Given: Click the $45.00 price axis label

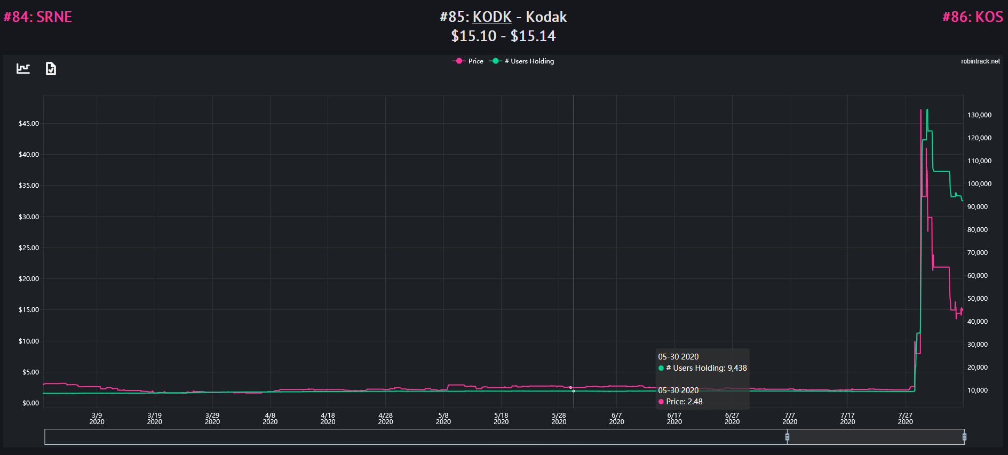Looking at the screenshot, I should click(x=29, y=124).
